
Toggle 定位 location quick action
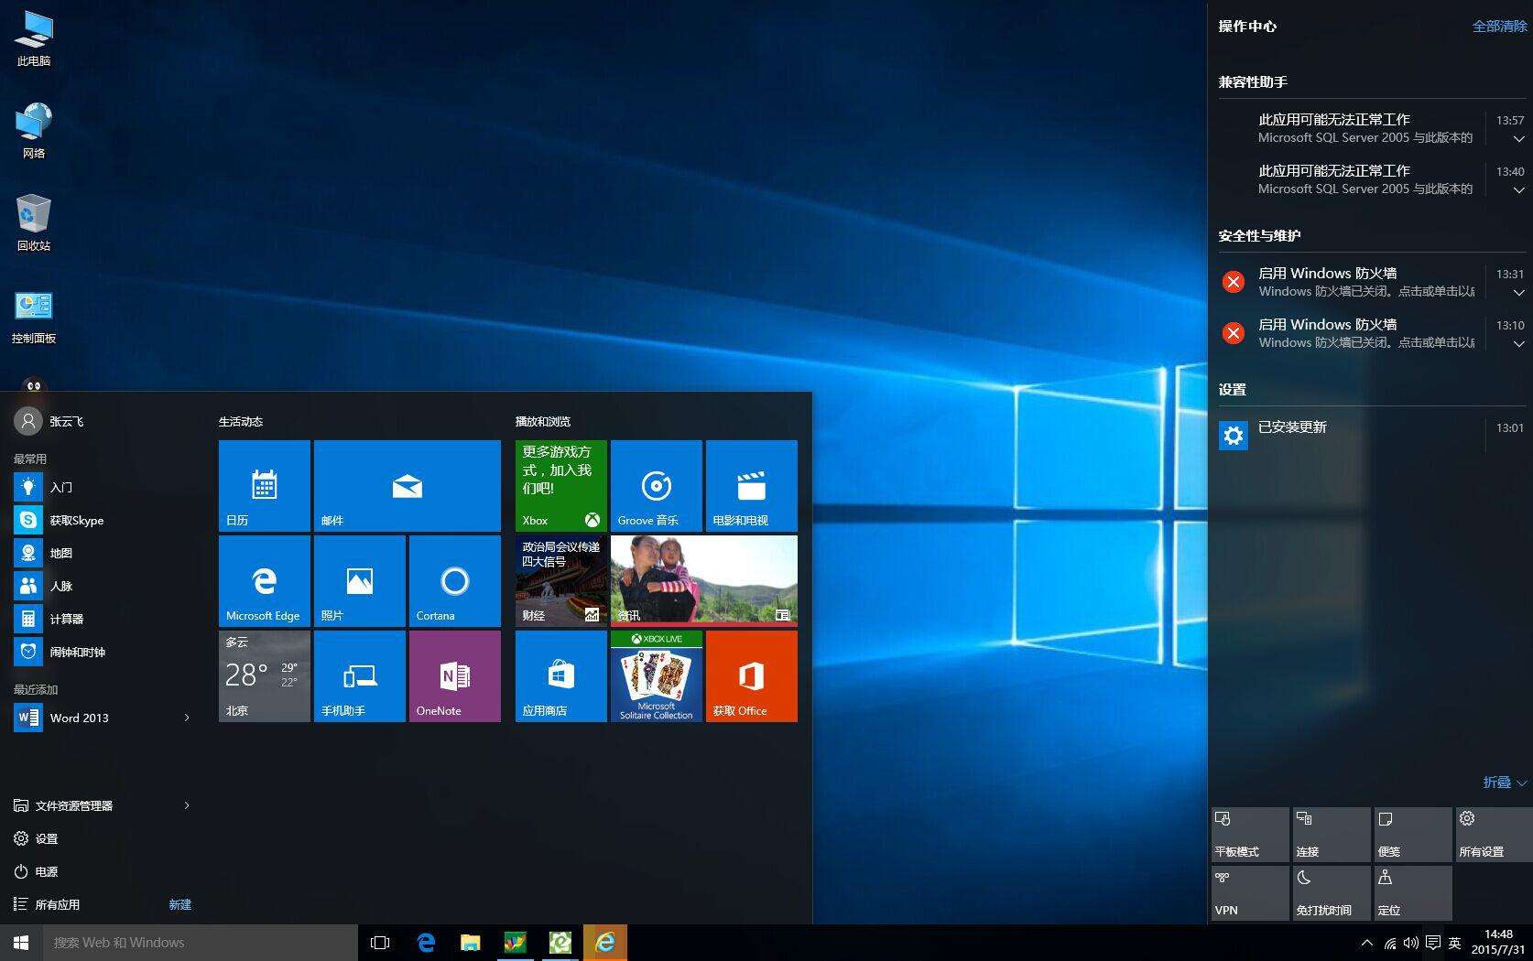(x=1412, y=893)
